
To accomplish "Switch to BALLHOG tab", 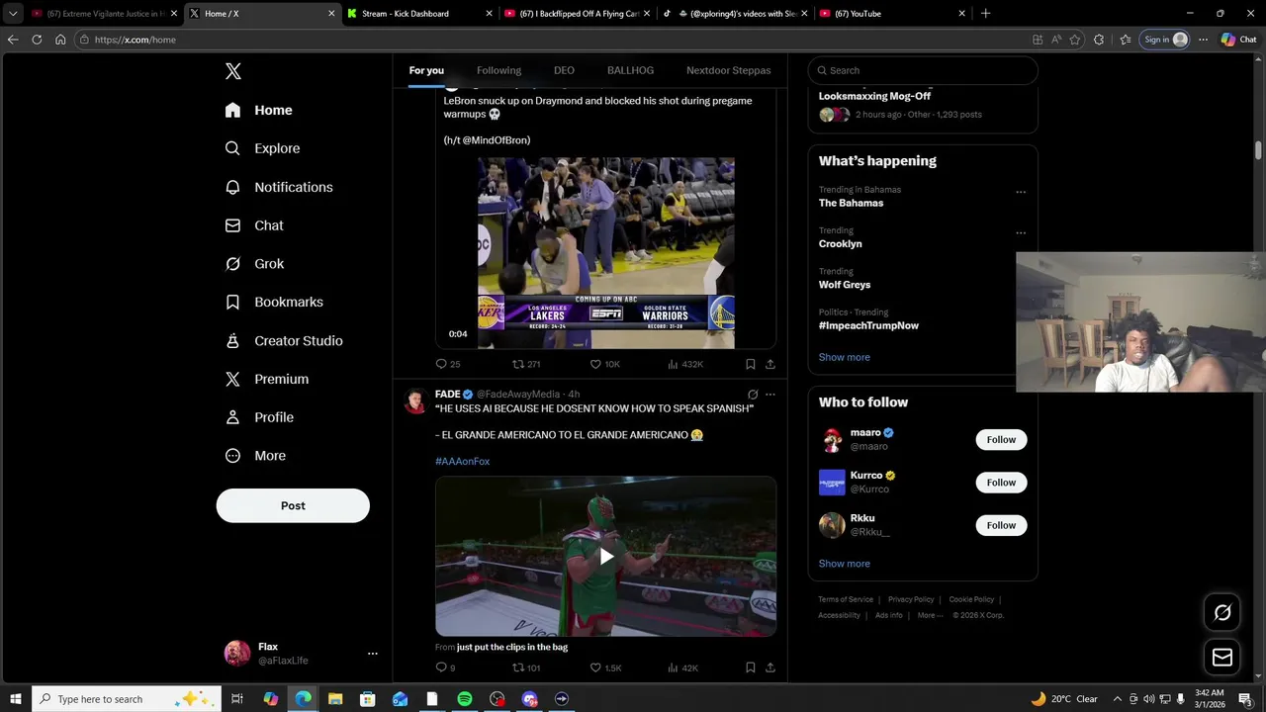I will (x=630, y=70).
